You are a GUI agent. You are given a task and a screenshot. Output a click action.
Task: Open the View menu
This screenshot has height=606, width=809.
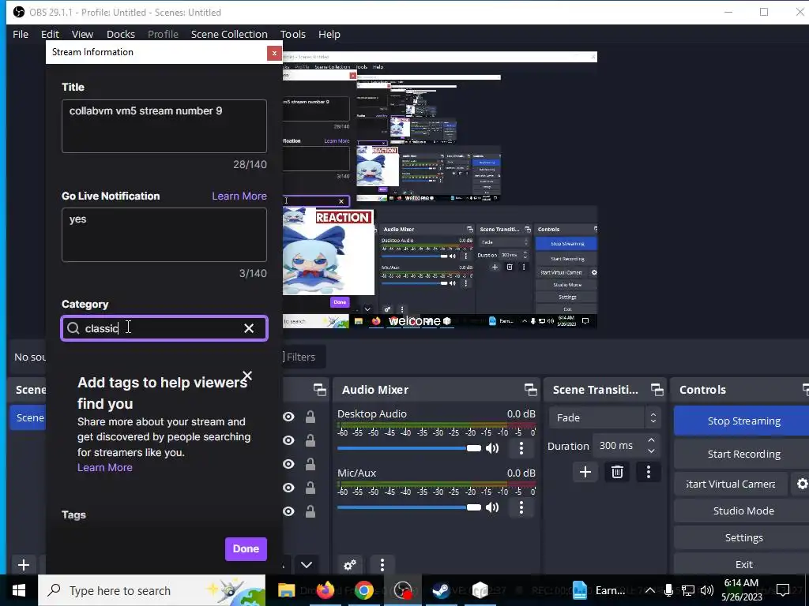[82, 35]
